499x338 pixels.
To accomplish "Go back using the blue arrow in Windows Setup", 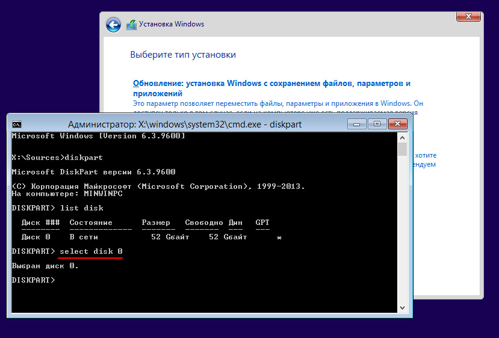I will (113, 25).
